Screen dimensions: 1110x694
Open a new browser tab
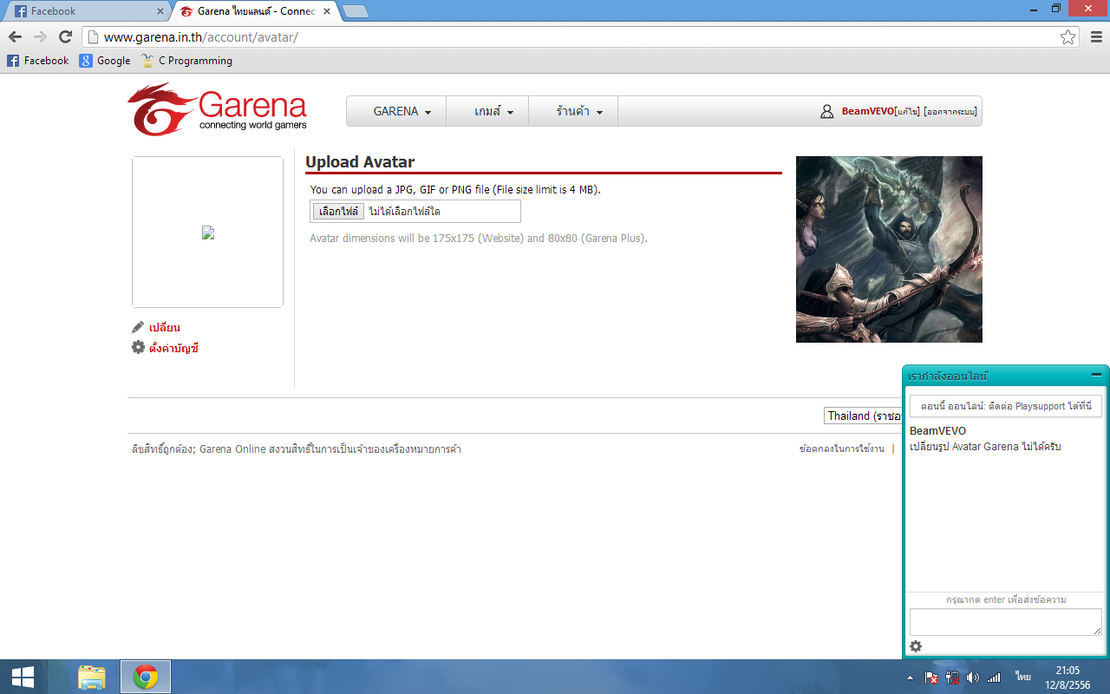tap(356, 11)
